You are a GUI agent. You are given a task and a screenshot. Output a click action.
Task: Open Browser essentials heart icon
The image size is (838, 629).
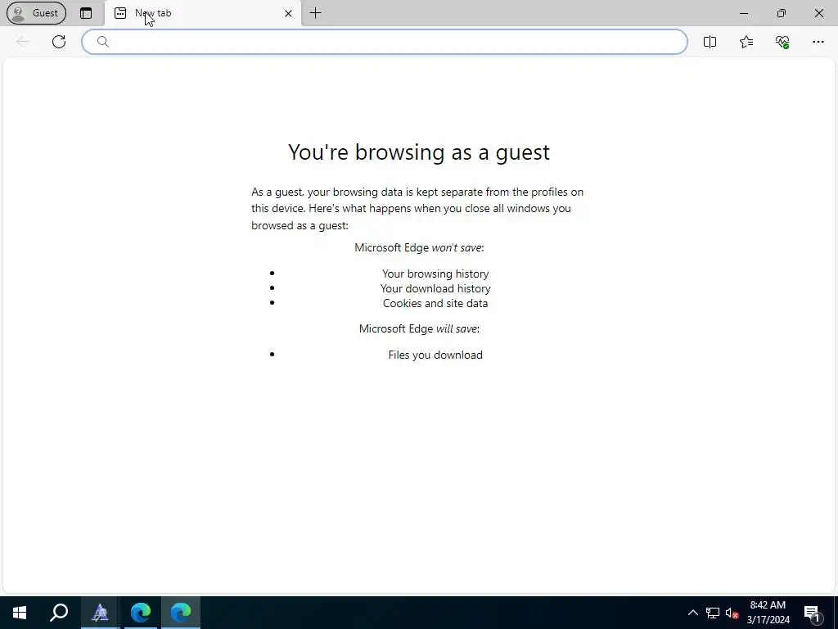click(x=782, y=42)
